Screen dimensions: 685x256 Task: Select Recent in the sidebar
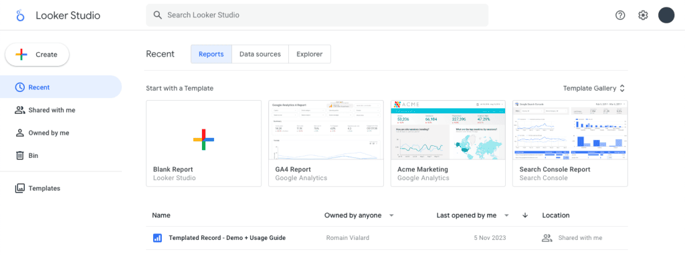click(61, 87)
